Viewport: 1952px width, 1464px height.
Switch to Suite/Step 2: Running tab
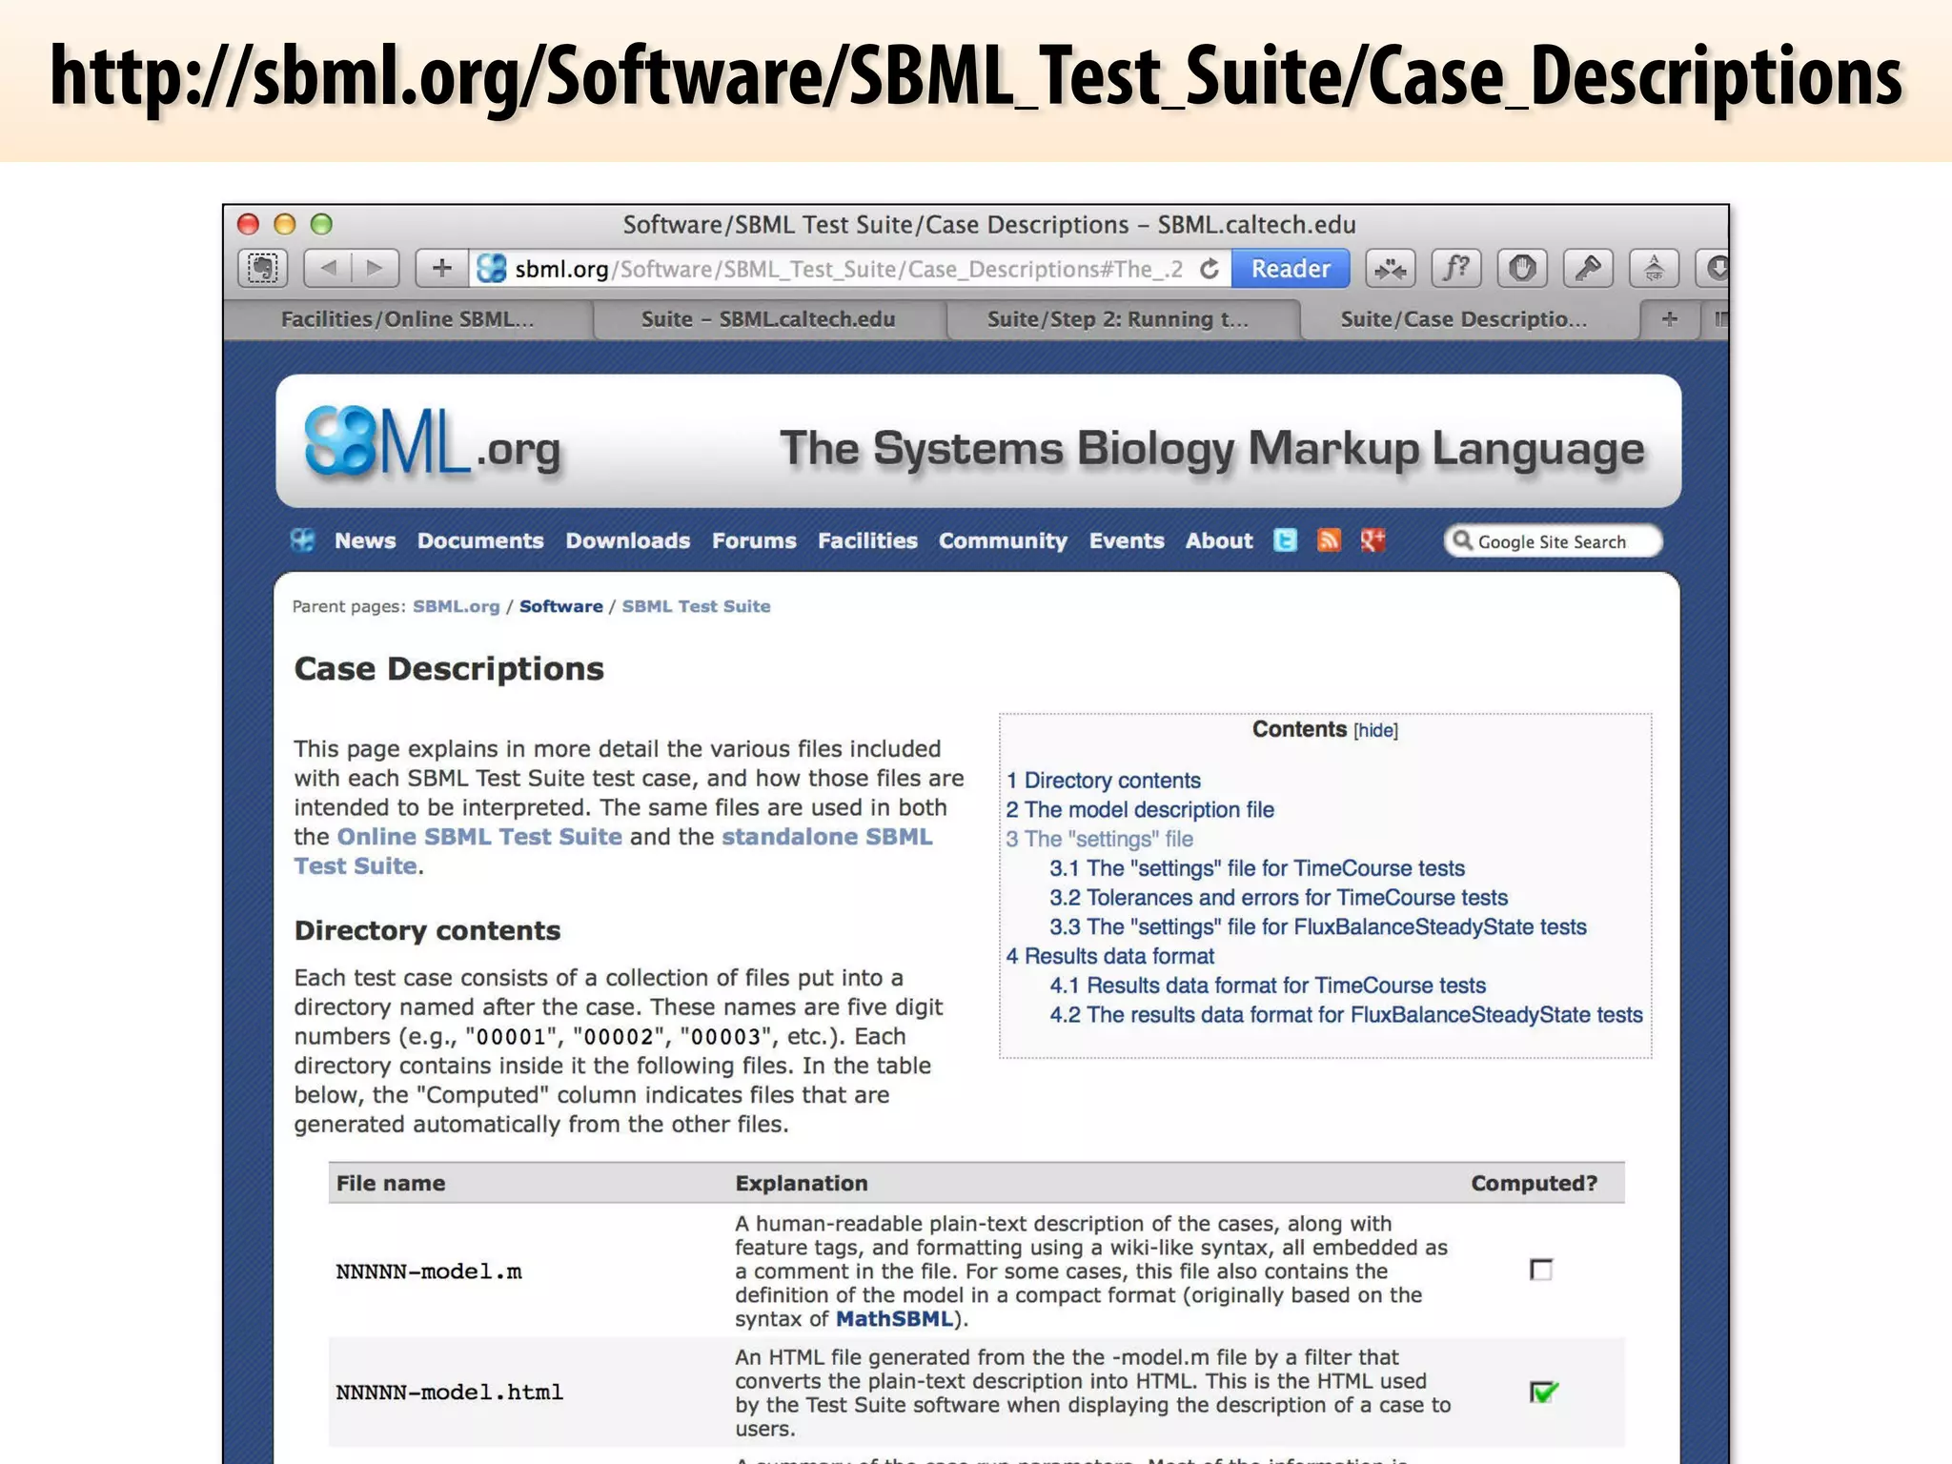point(1118,319)
